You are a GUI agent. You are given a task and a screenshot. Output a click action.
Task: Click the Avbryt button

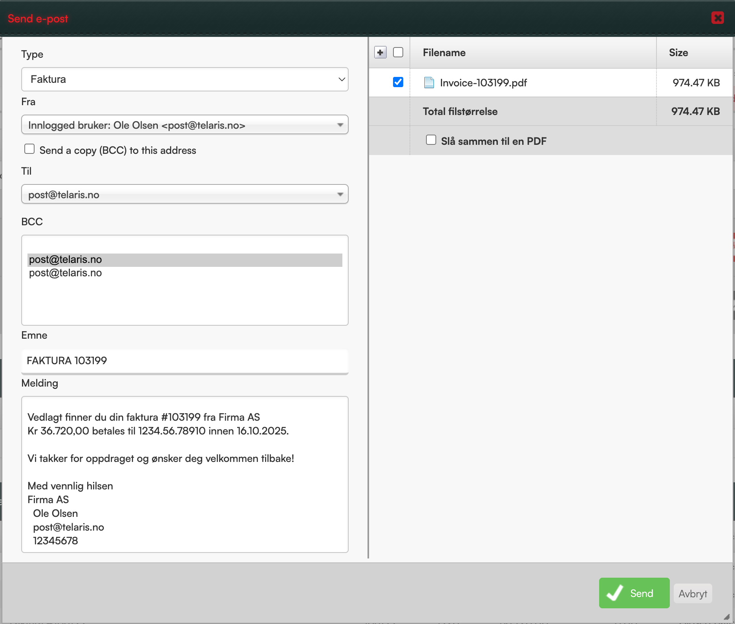click(x=693, y=593)
